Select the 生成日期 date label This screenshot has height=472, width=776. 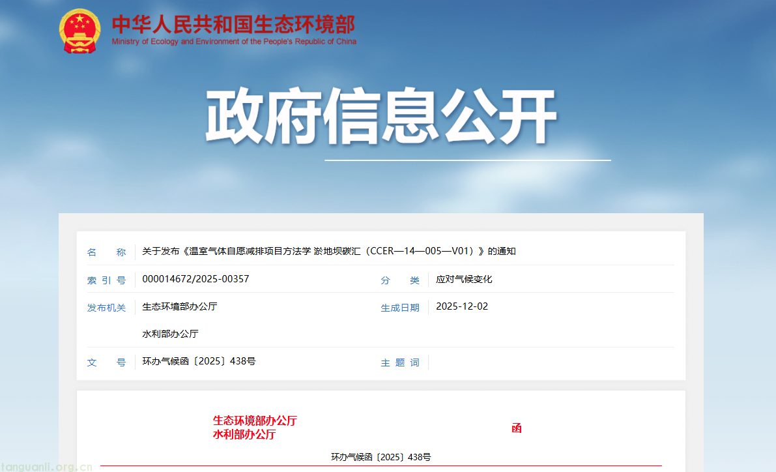[x=400, y=307]
